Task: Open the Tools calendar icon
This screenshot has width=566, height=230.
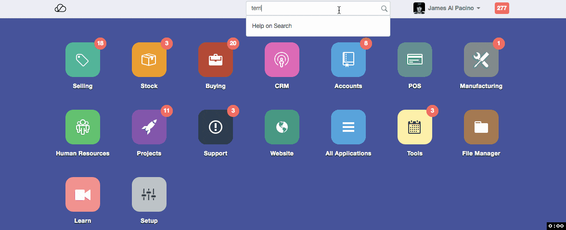Action: point(415,127)
